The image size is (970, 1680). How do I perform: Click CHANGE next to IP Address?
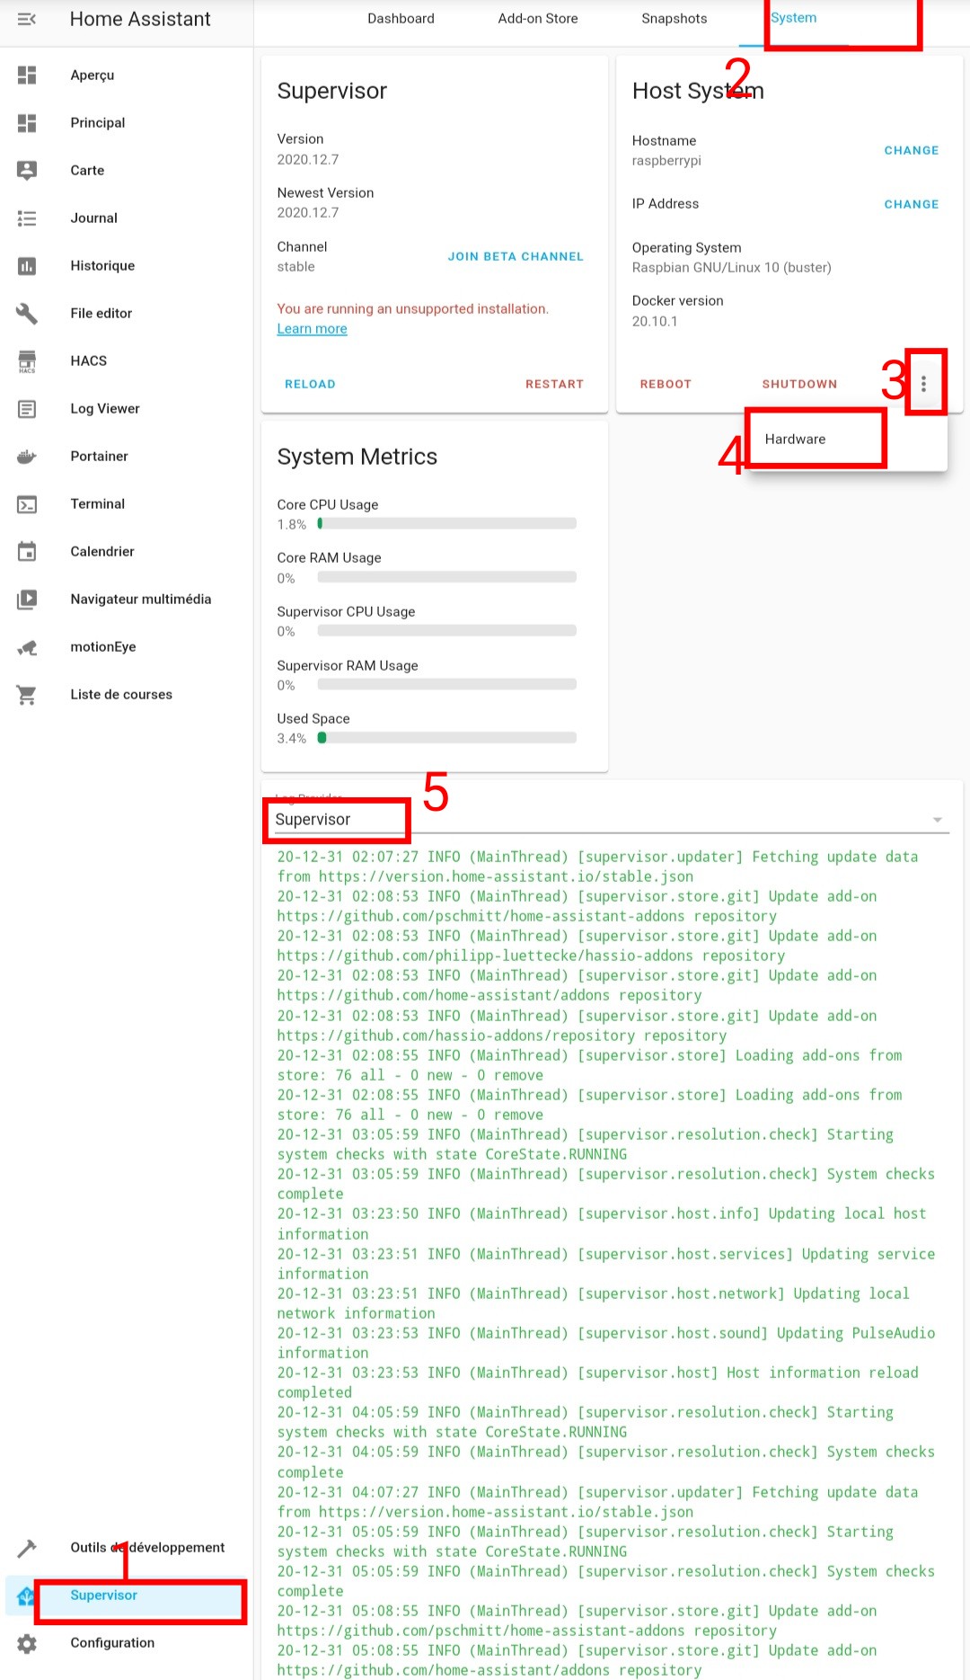pos(911,204)
